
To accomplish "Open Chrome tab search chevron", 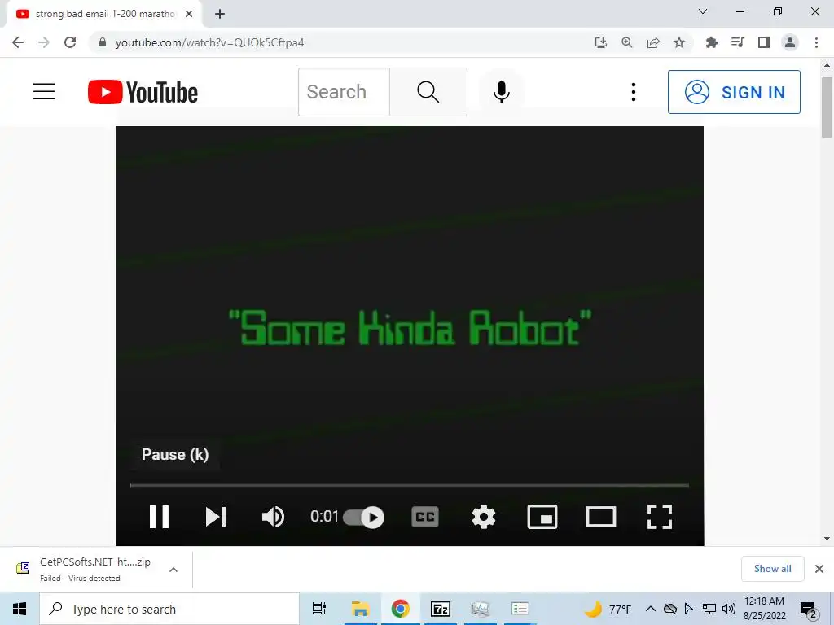I will pos(703,11).
